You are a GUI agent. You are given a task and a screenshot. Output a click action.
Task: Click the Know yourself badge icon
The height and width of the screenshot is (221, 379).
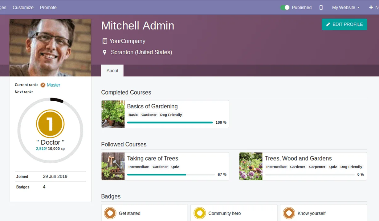pos(289,213)
